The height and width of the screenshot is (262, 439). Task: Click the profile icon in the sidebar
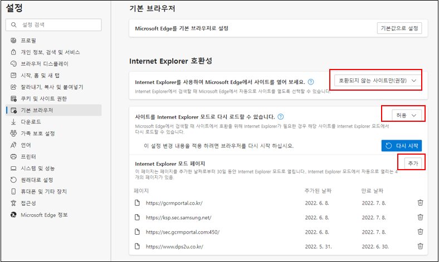pyautogui.click(x=13, y=40)
